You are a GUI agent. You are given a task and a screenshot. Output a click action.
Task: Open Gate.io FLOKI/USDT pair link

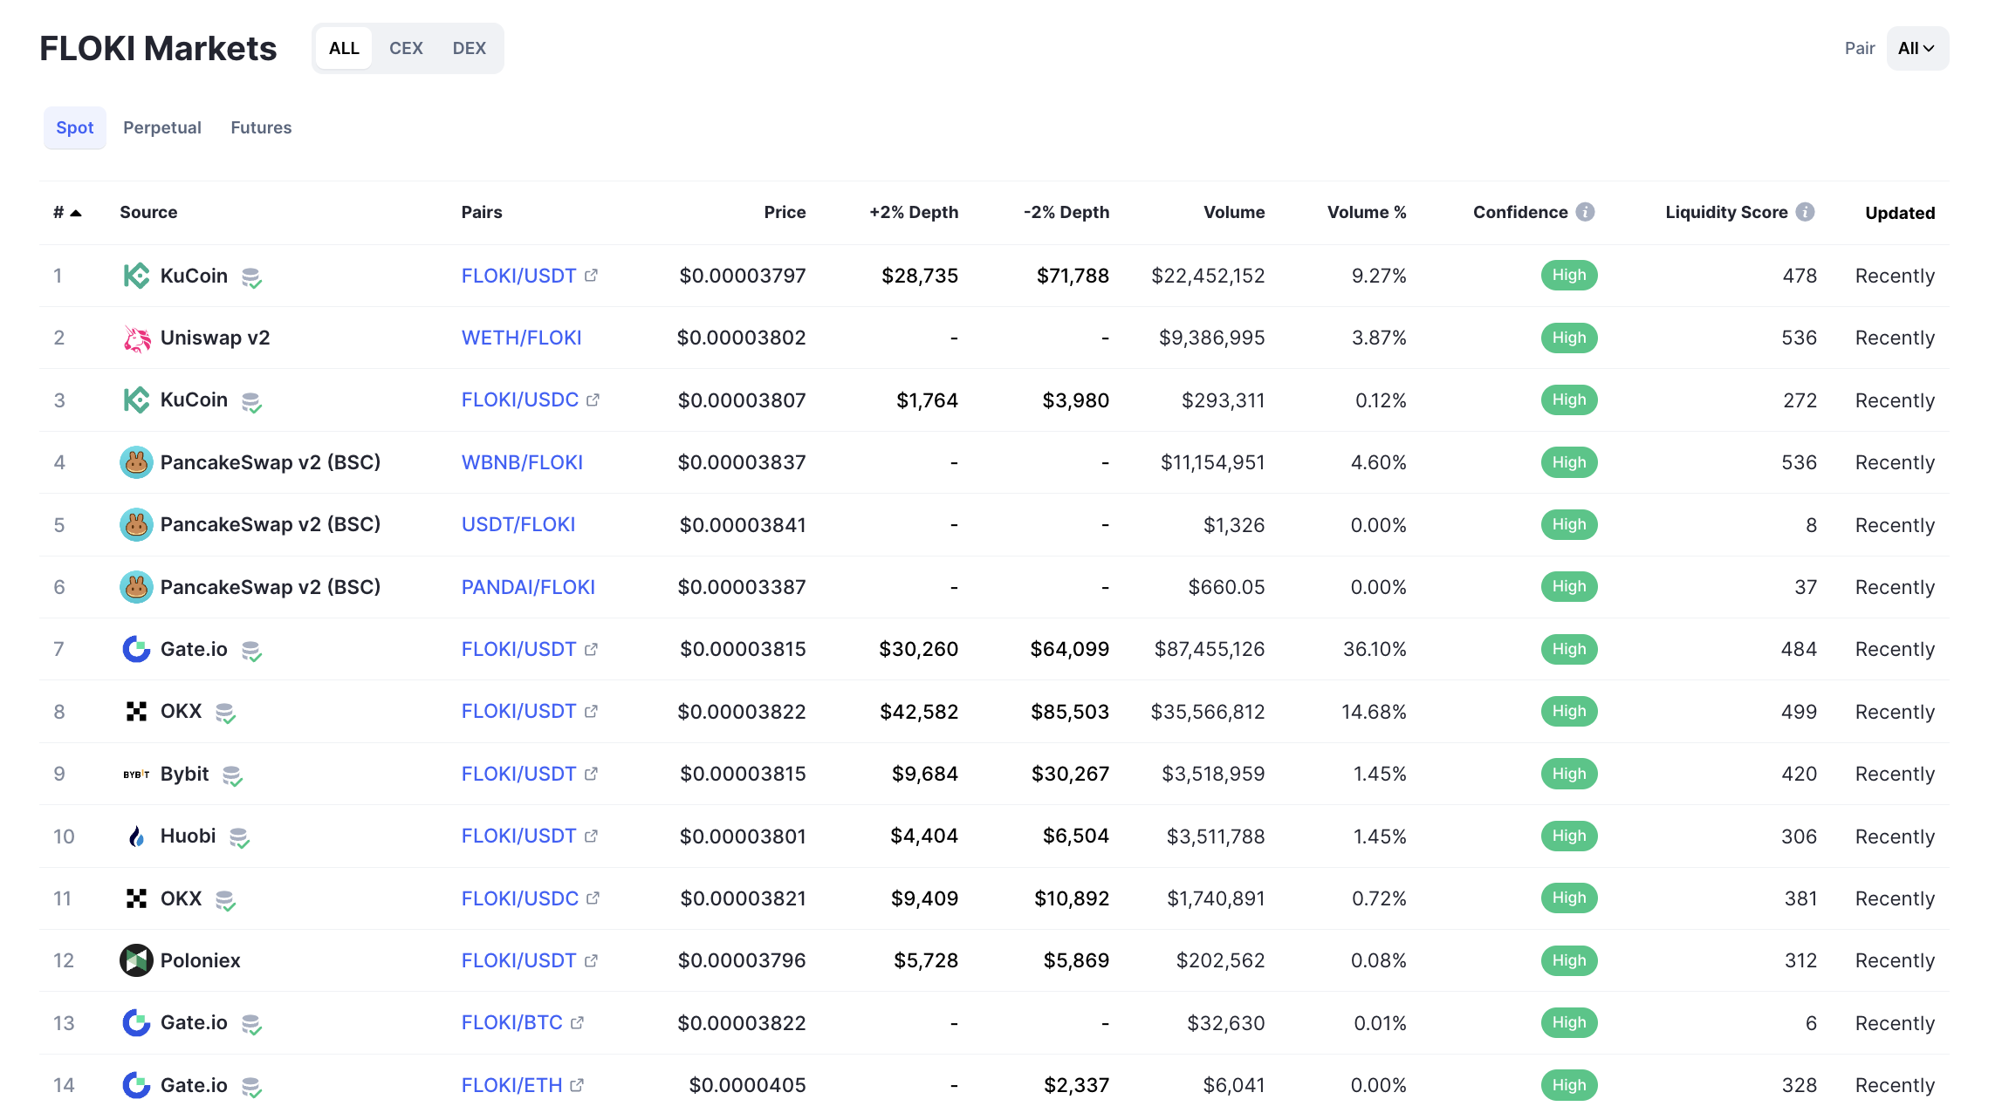(518, 649)
